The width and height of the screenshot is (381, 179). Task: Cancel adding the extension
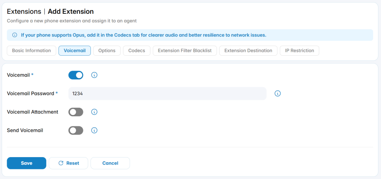110,163
